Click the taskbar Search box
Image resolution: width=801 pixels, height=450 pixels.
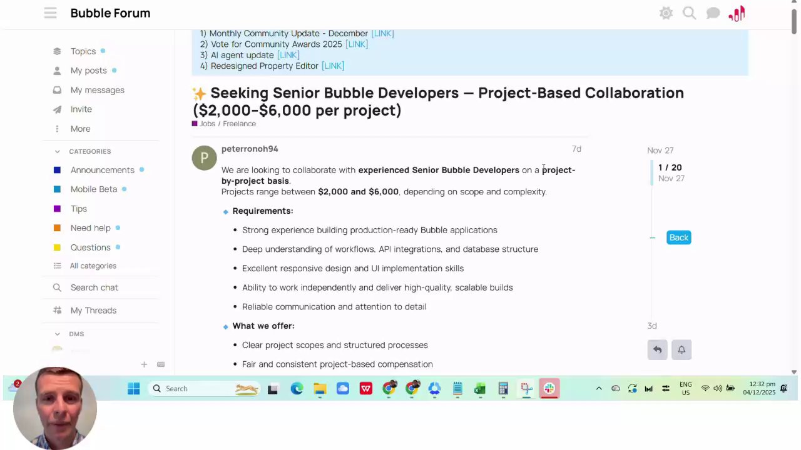click(x=205, y=389)
